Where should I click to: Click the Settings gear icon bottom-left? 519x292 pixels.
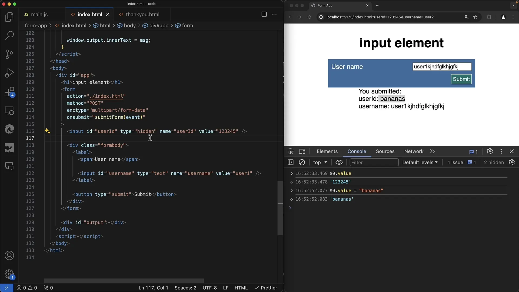[9, 274]
